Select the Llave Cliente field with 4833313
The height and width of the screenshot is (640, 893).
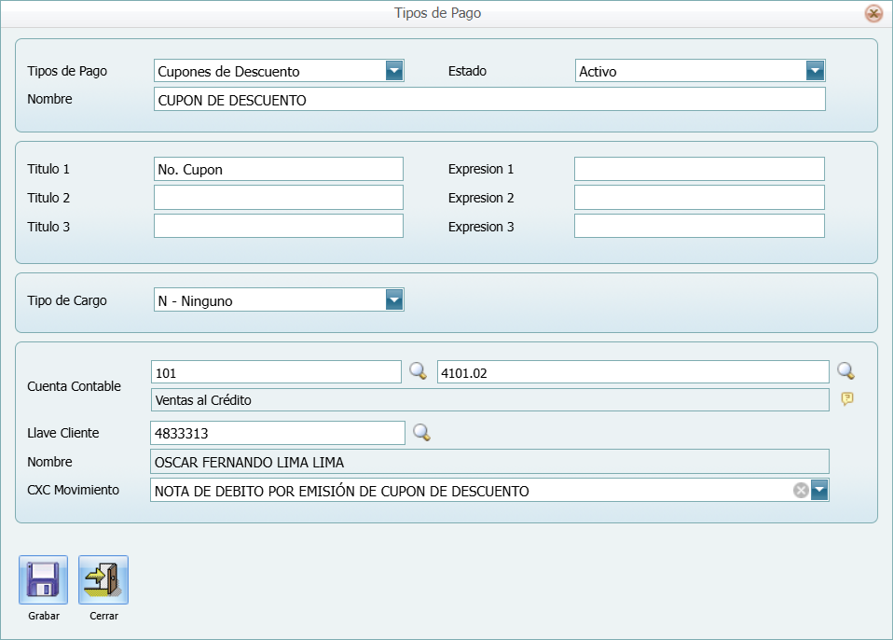[277, 432]
